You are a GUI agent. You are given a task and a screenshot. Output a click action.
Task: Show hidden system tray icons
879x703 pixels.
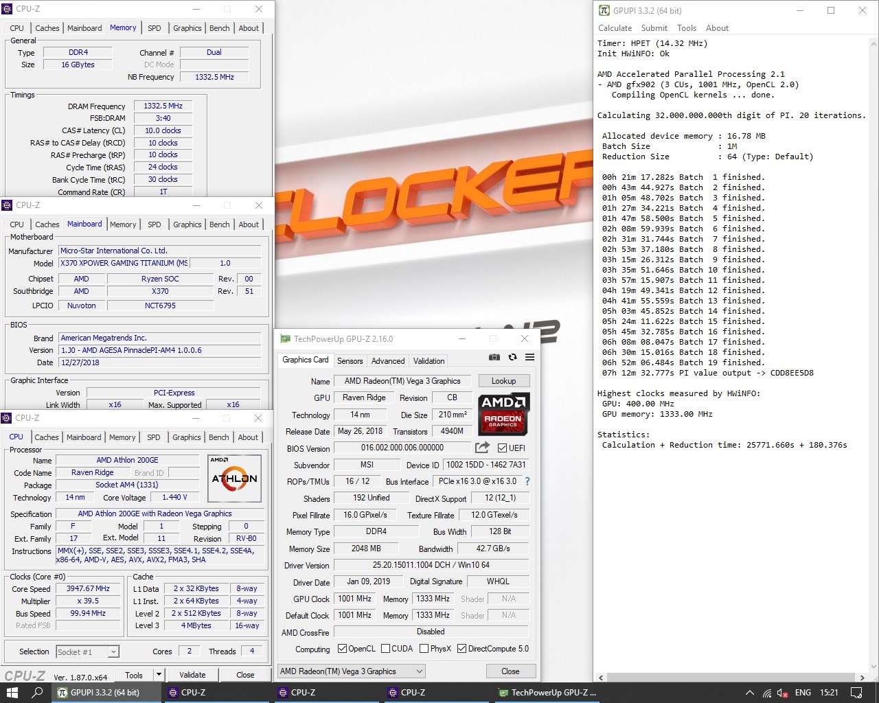point(750,693)
